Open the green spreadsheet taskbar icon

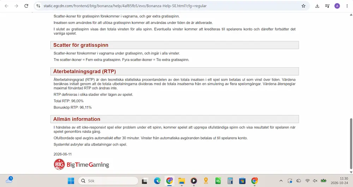click(218, 181)
